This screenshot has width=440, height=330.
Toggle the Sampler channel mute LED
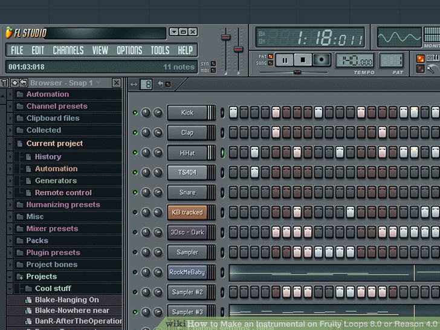coord(135,252)
